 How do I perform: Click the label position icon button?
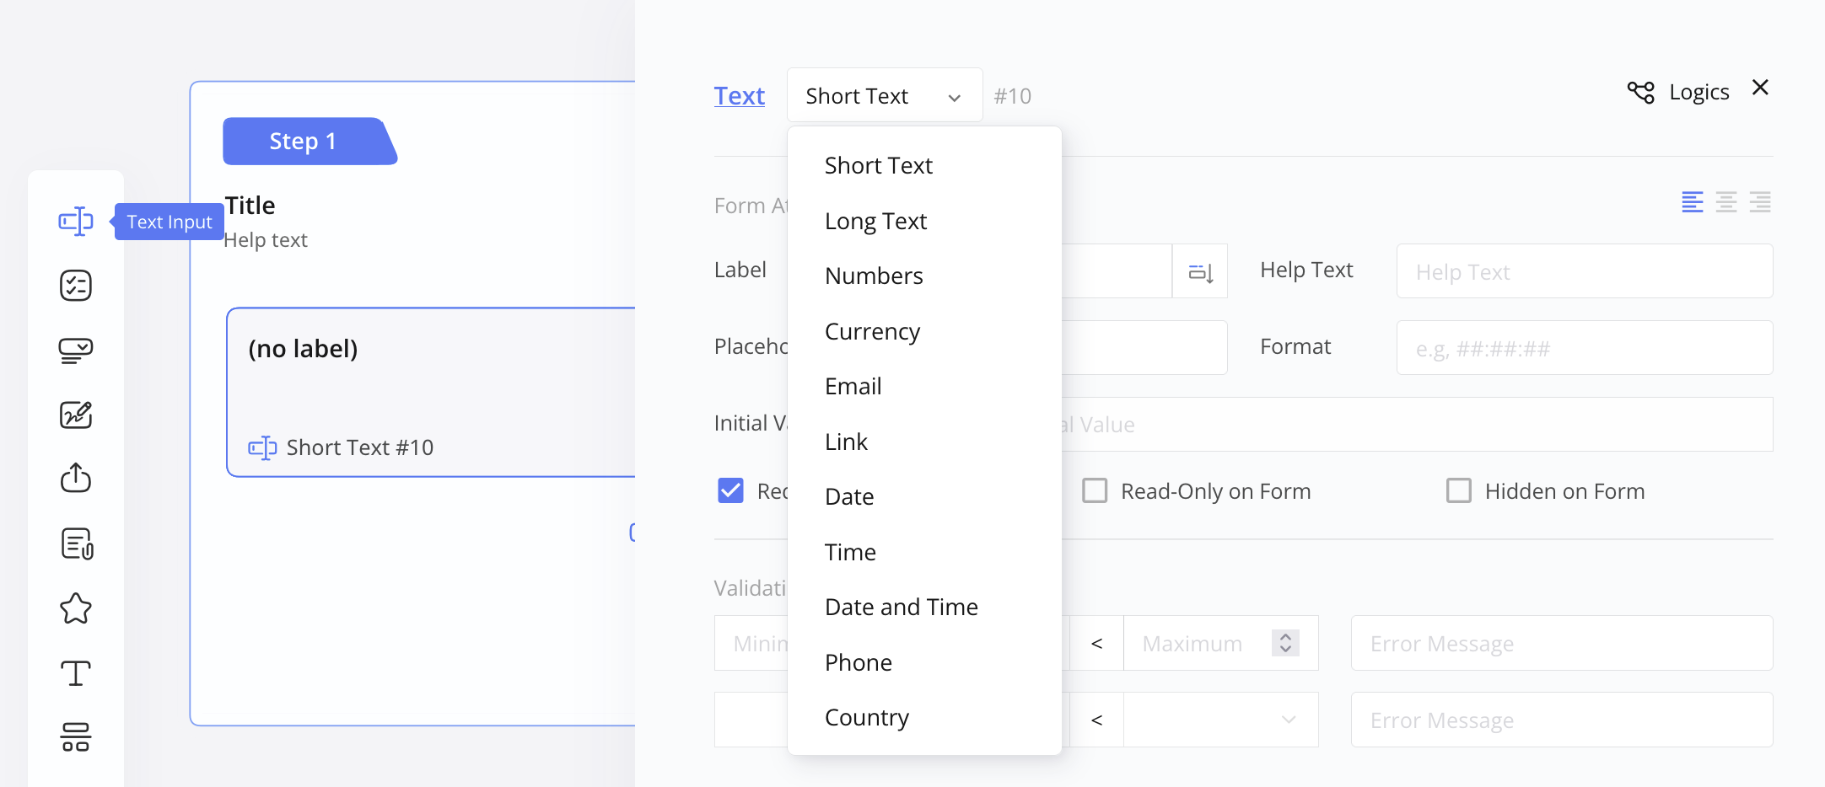click(x=1200, y=271)
